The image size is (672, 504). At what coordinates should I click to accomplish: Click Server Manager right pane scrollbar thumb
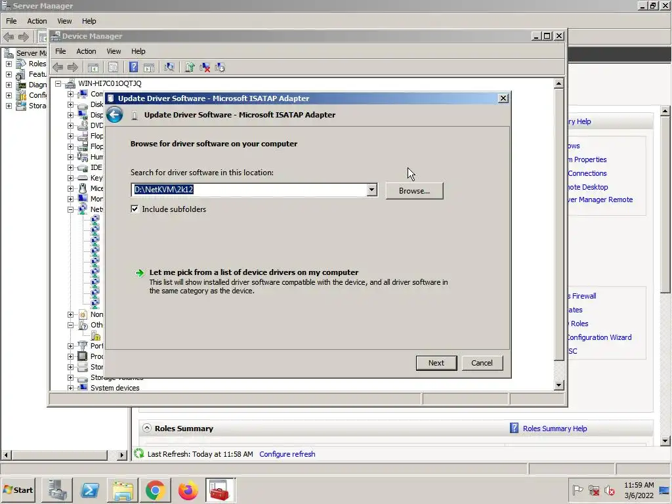(x=665, y=203)
